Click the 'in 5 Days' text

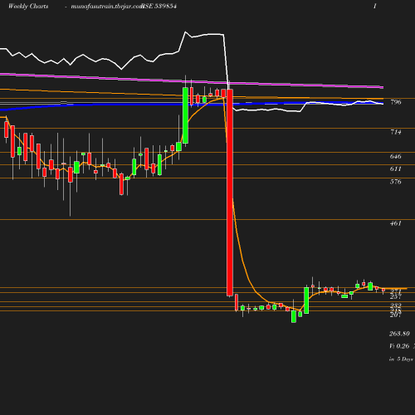[401, 359]
